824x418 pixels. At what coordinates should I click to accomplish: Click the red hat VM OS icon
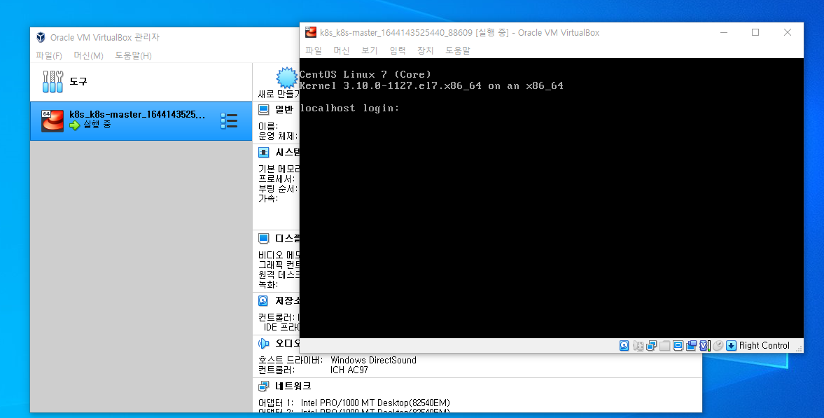point(53,121)
